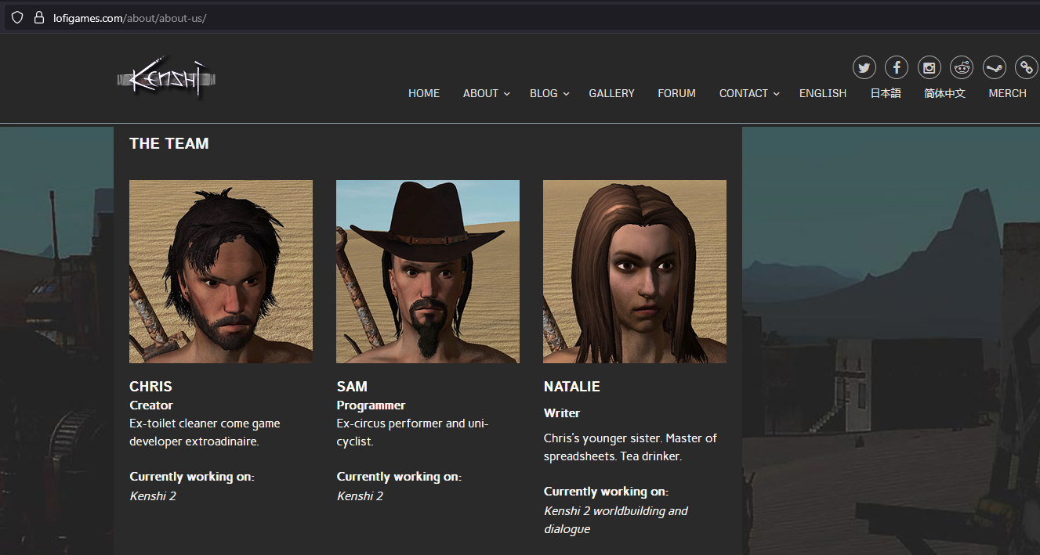Open the BLOG menu item
Image resolution: width=1040 pixels, height=555 pixels.
544,93
